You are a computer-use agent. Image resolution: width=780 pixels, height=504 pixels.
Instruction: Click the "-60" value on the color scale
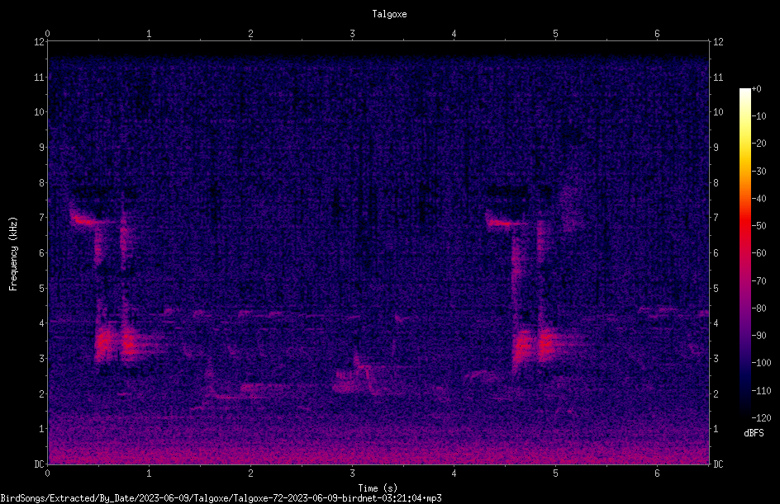point(759,253)
